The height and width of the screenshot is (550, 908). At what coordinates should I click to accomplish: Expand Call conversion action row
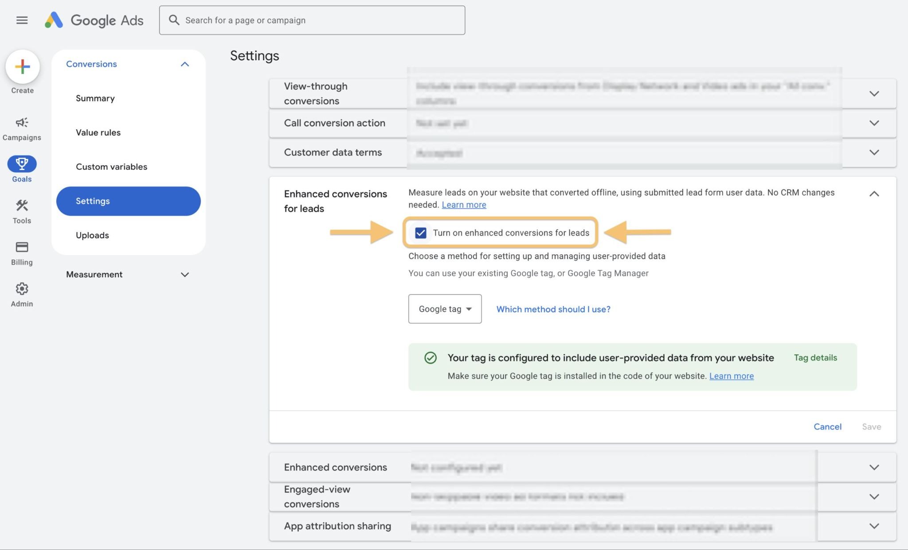(x=874, y=123)
